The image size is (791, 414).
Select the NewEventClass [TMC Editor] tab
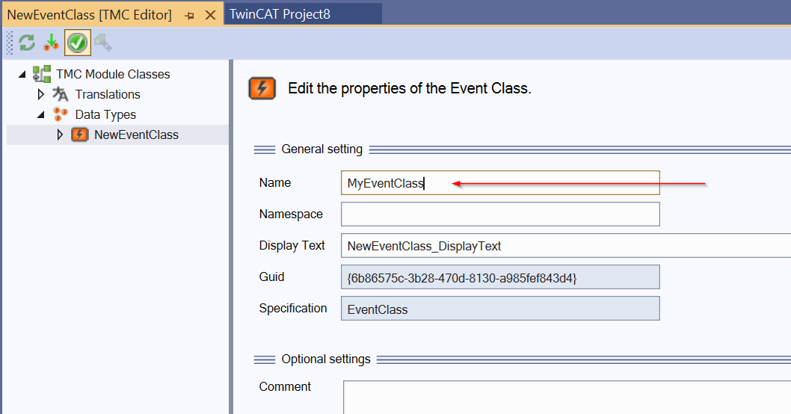coord(89,15)
